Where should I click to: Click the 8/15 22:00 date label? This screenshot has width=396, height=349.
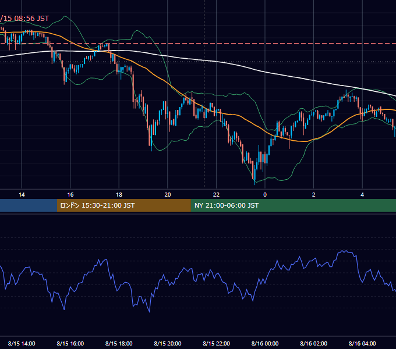216,343
